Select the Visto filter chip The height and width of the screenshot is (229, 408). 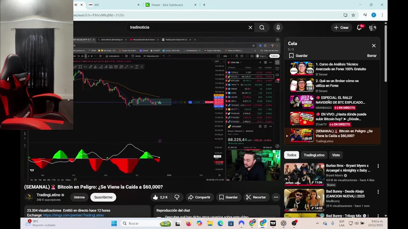336,155
